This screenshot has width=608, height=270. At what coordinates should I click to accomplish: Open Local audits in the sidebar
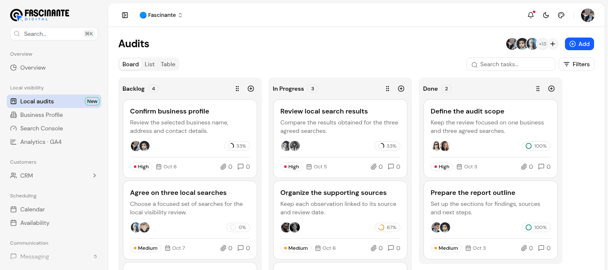tap(54, 101)
